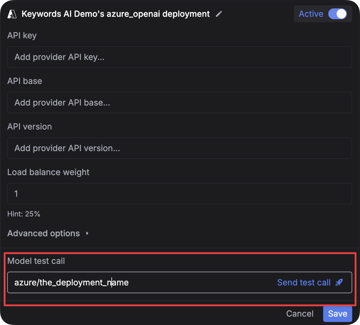Click the 'API version' label
The width and height of the screenshot is (360, 325).
click(29, 127)
